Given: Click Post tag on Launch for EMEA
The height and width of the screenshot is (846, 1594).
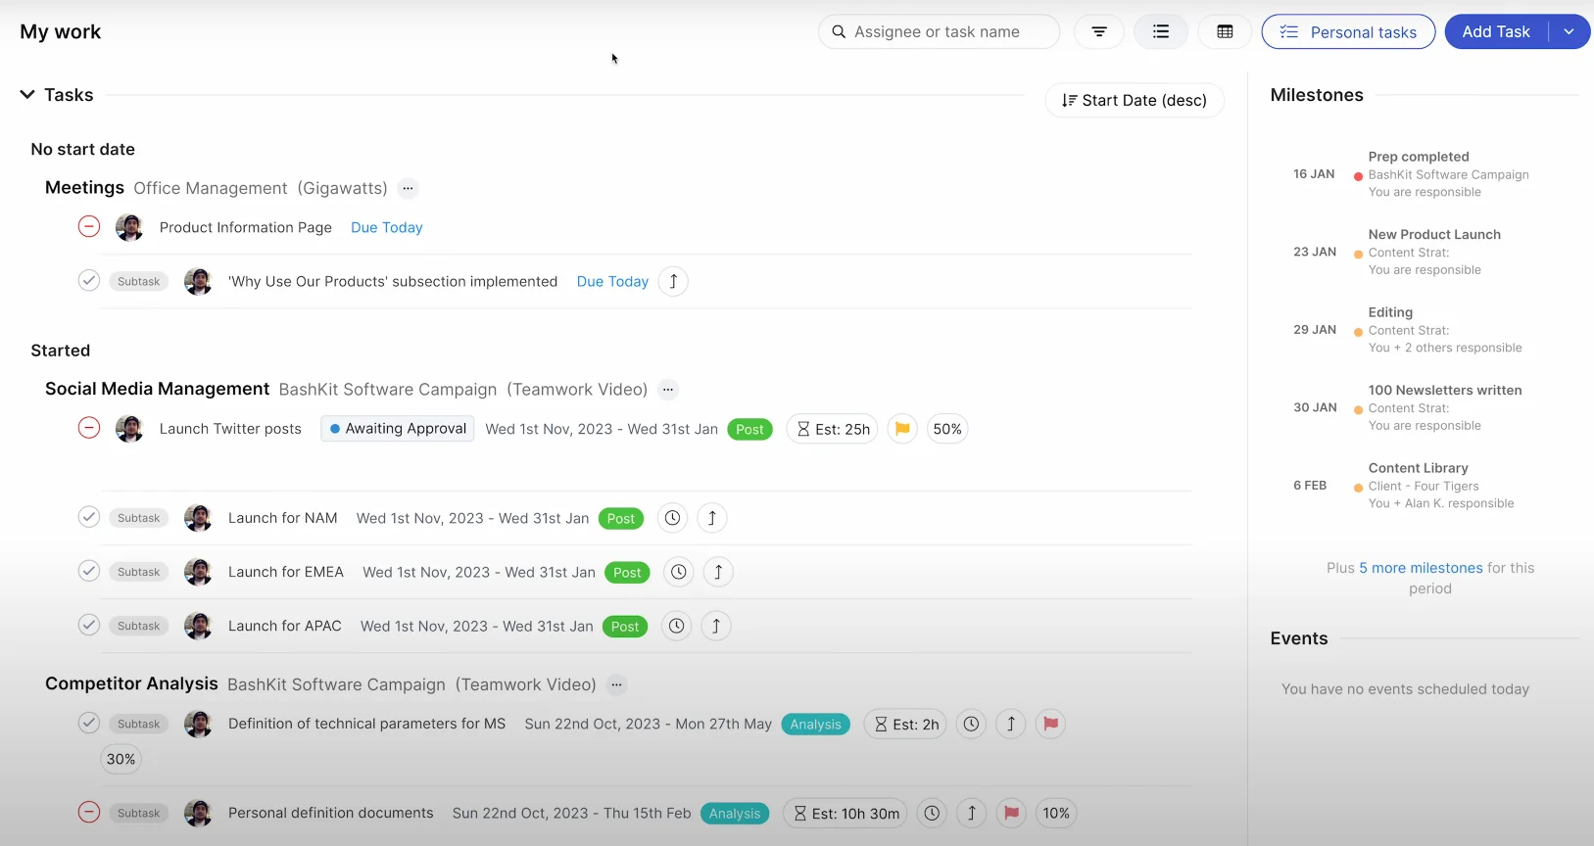Looking at the screenshot, I should (627, 573).
